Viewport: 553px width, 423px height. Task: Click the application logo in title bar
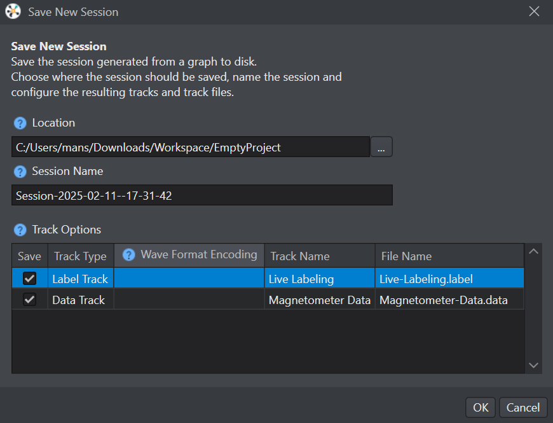[13, 11]
